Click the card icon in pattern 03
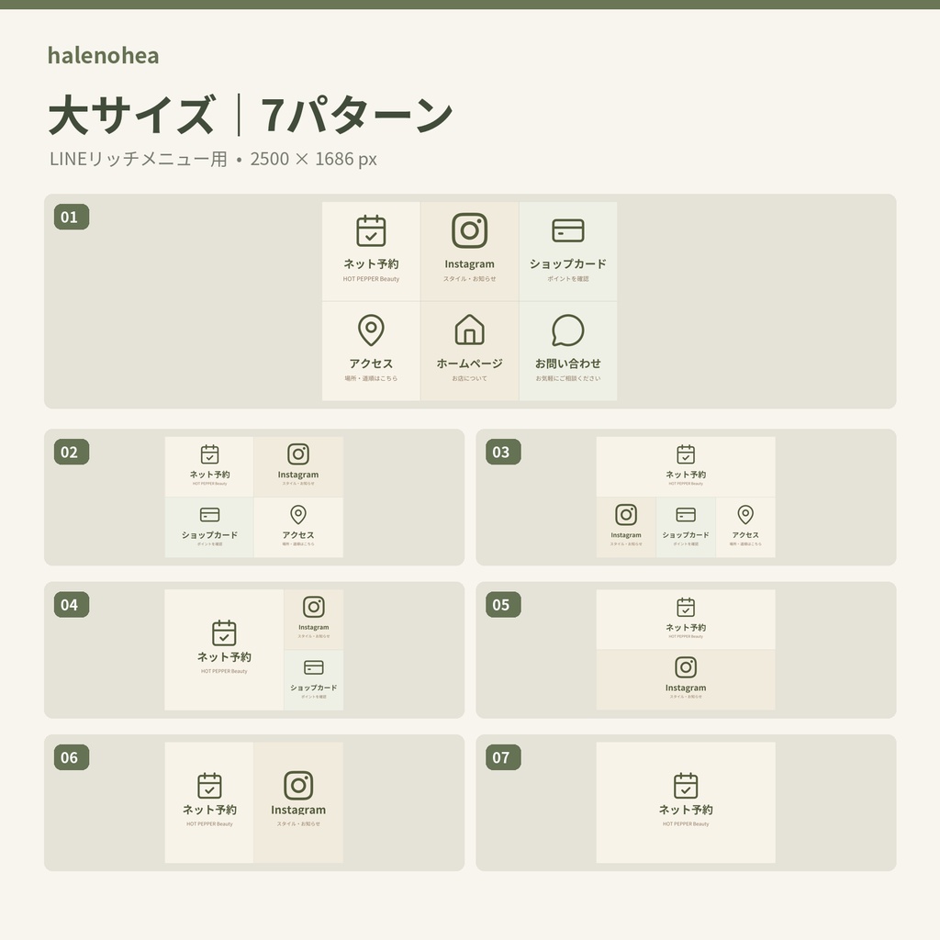 click(x=686, y=514)
